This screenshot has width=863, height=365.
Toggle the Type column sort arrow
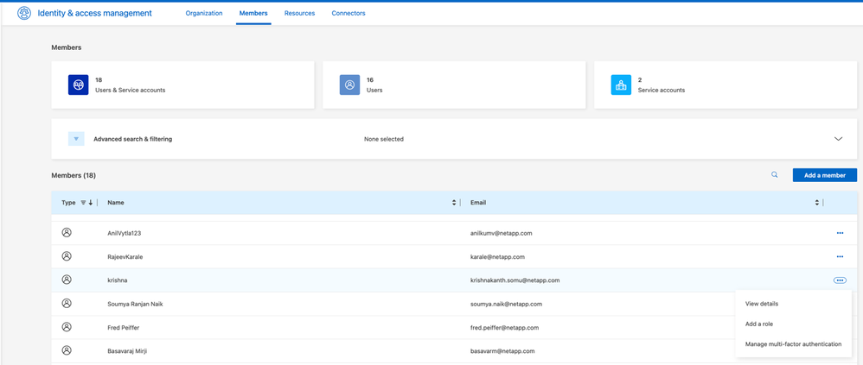point(91,203)
